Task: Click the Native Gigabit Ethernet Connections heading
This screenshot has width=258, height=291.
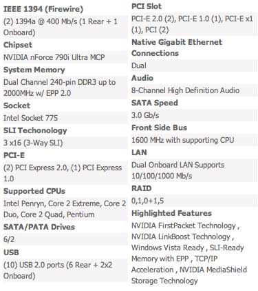Action: pos(177,48)
